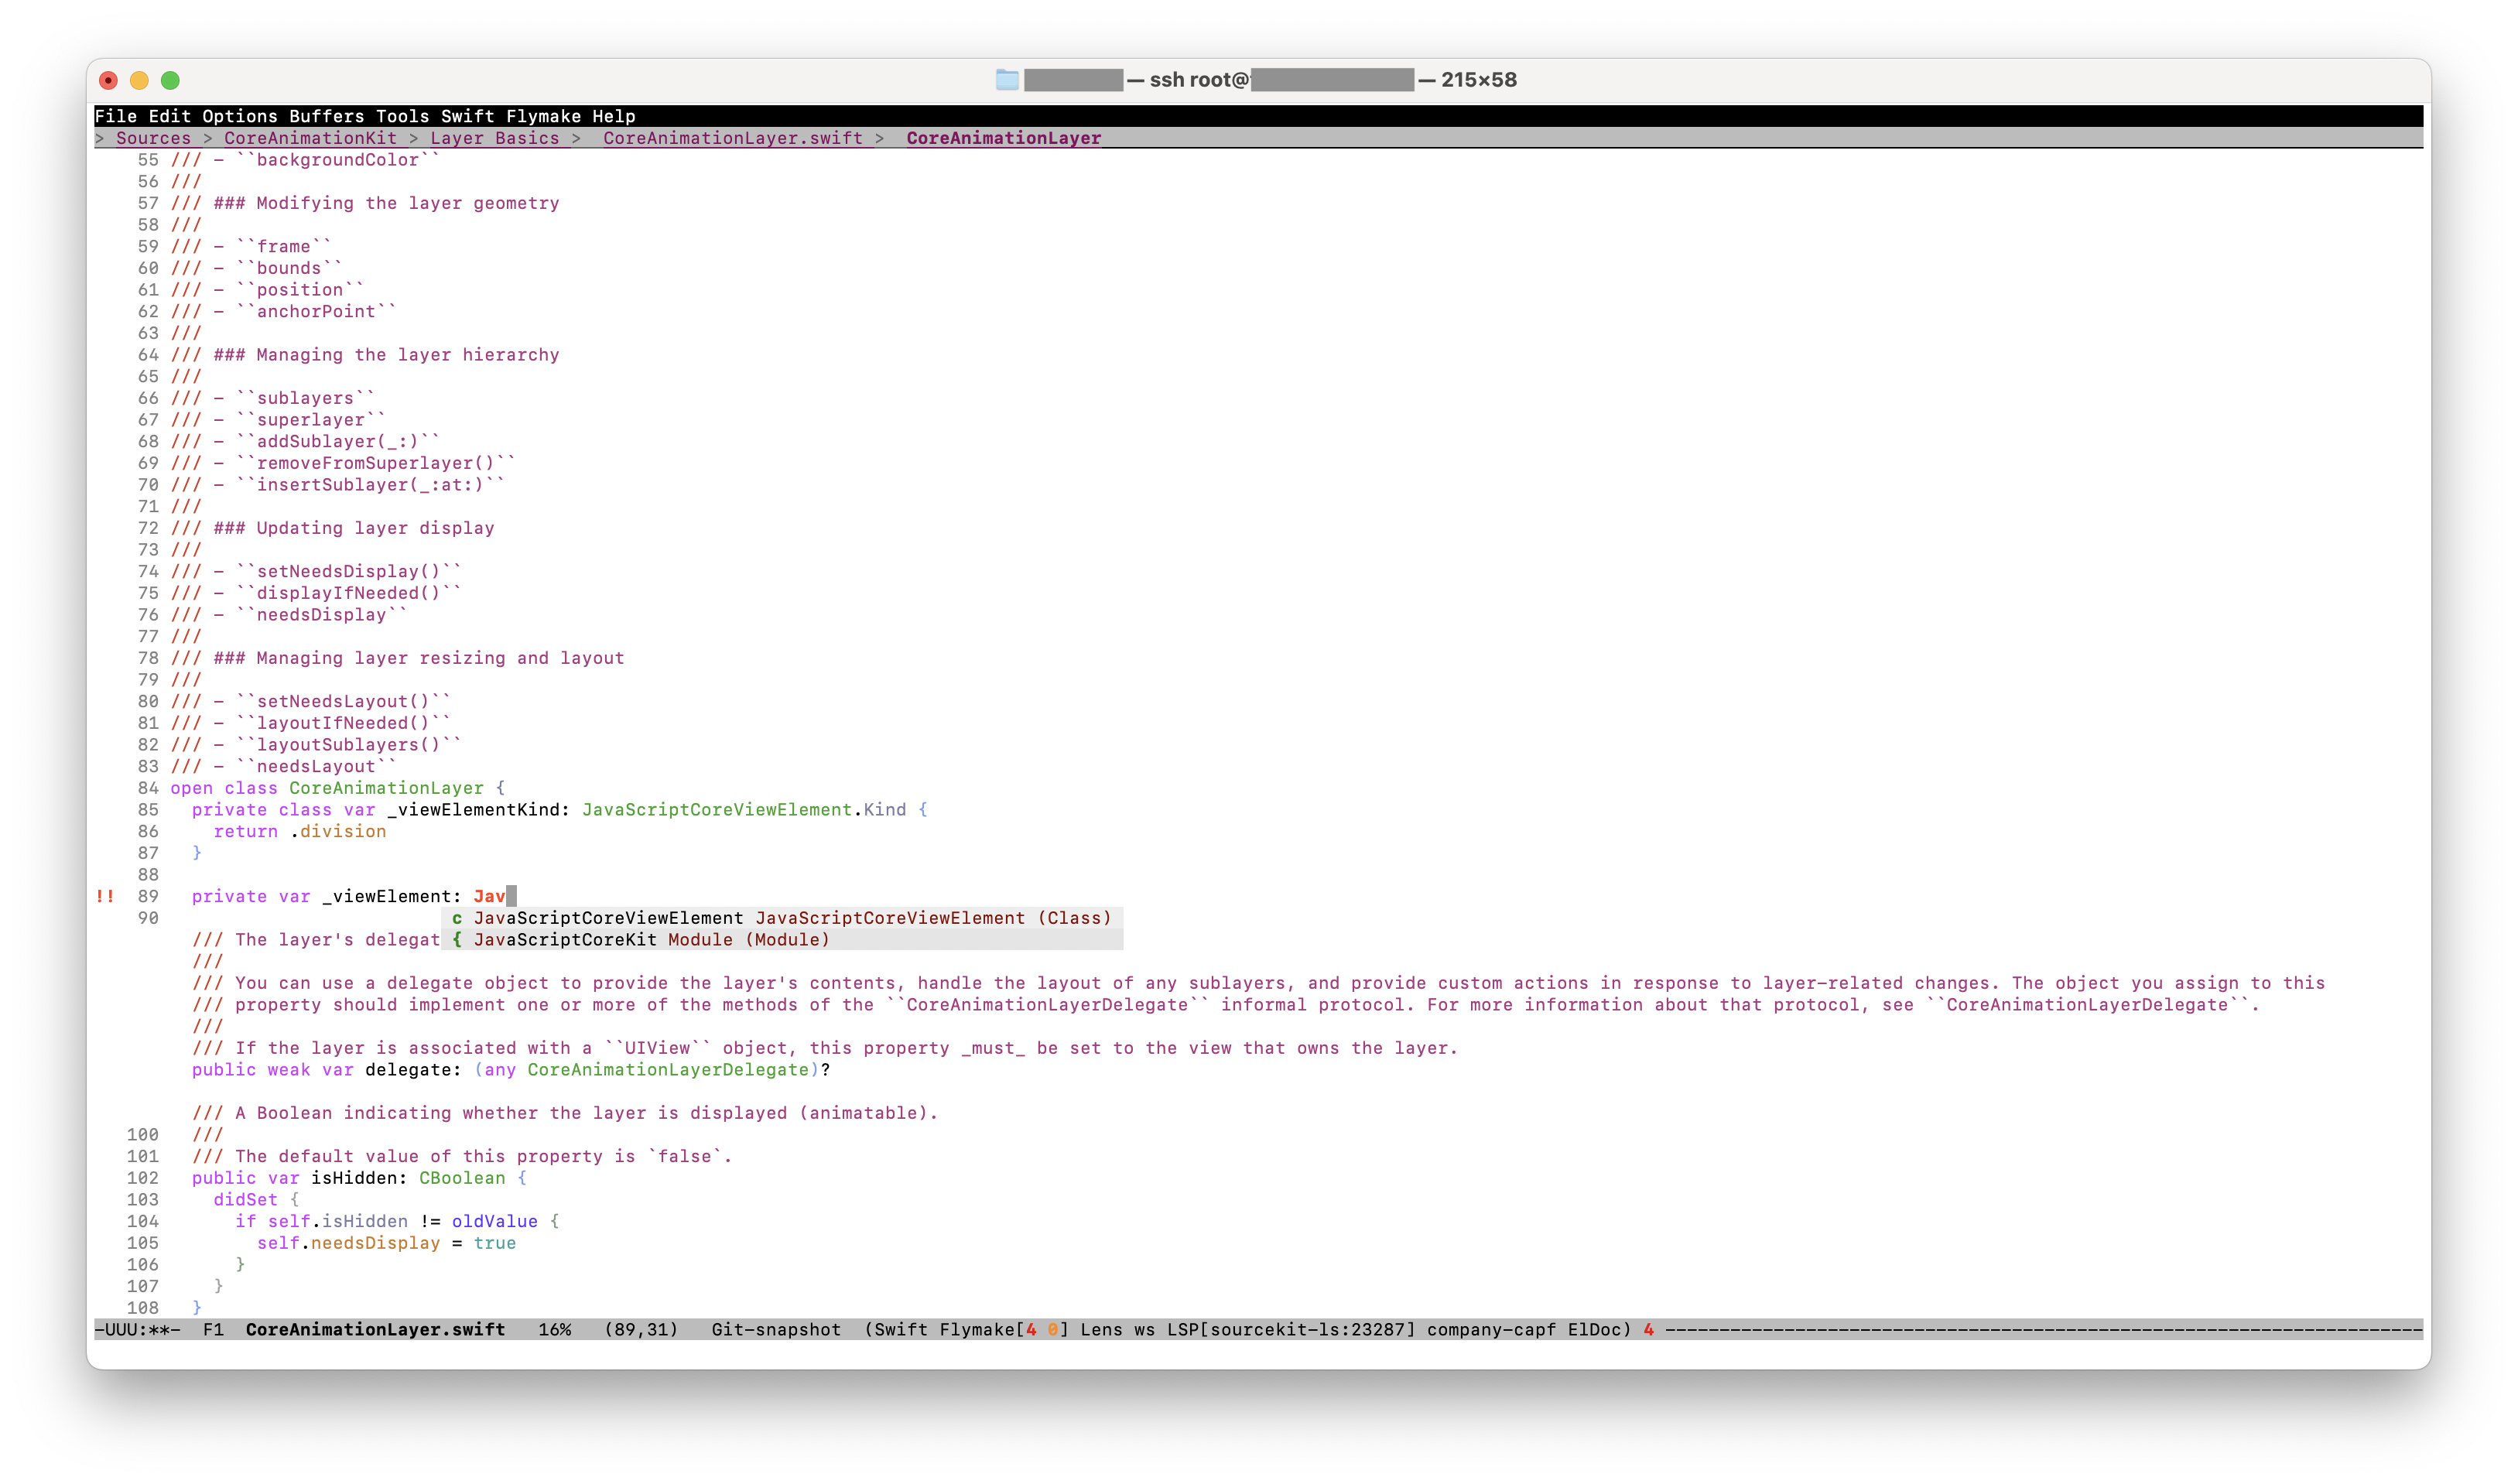Click the CoreAnimationKit breadcrumb segment
Screen dimensions: 2518x1484
(310, 138)
